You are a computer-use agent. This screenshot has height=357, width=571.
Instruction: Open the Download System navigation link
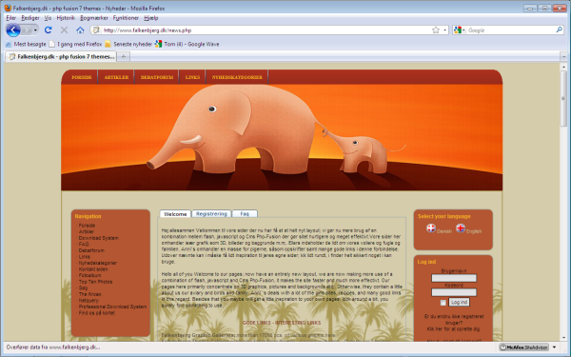pyautogui.click(x=99, y=238)
